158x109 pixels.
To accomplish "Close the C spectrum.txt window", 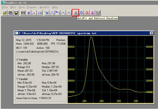I will (x=151, y=33).
